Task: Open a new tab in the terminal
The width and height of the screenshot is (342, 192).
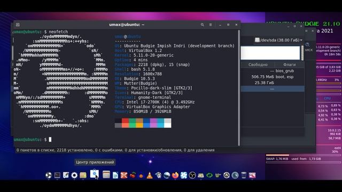Action: 18,25
